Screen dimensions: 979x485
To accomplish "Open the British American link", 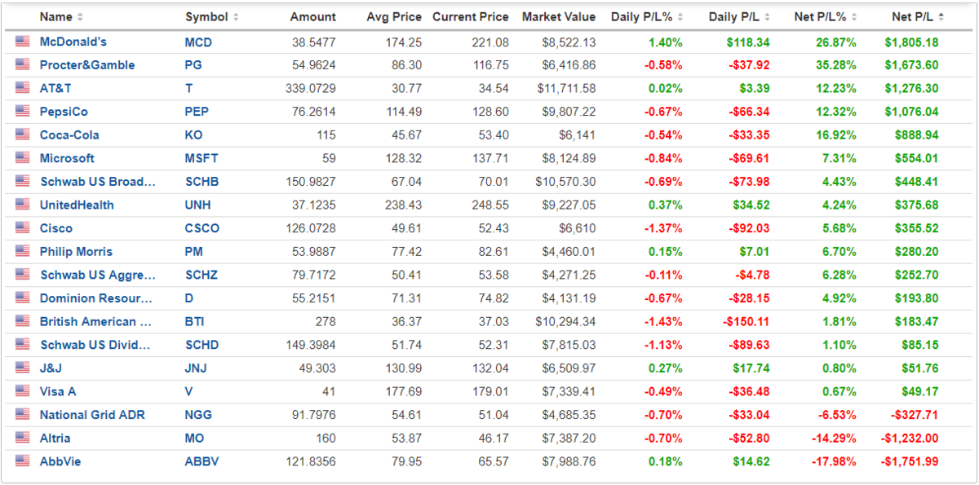I will tap(95, 321).
